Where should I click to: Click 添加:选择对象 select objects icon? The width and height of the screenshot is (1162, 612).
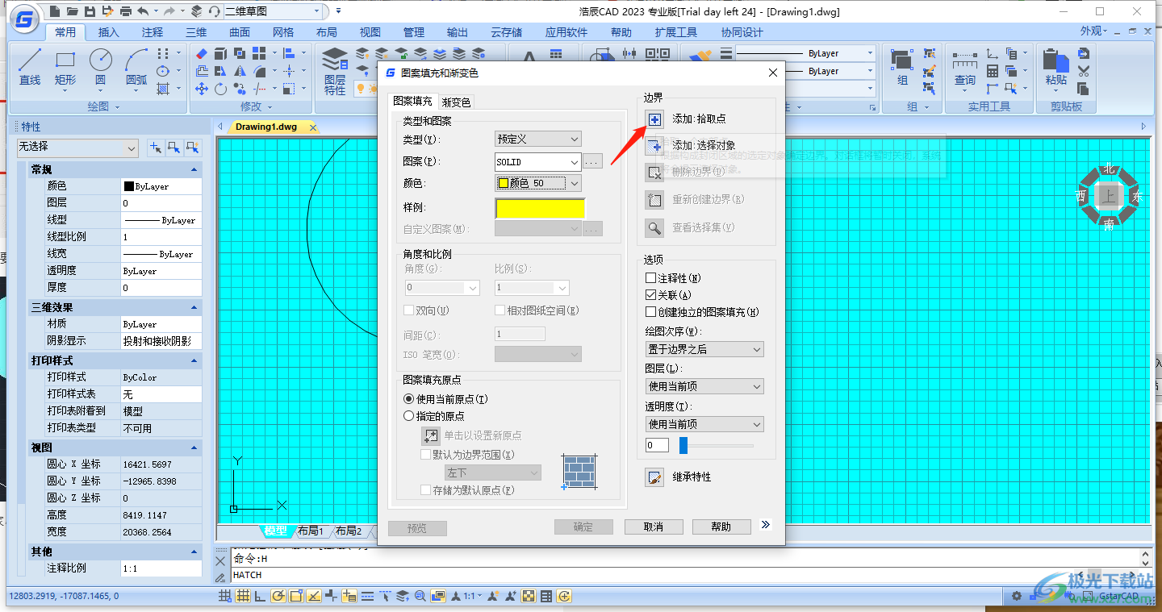654,146
